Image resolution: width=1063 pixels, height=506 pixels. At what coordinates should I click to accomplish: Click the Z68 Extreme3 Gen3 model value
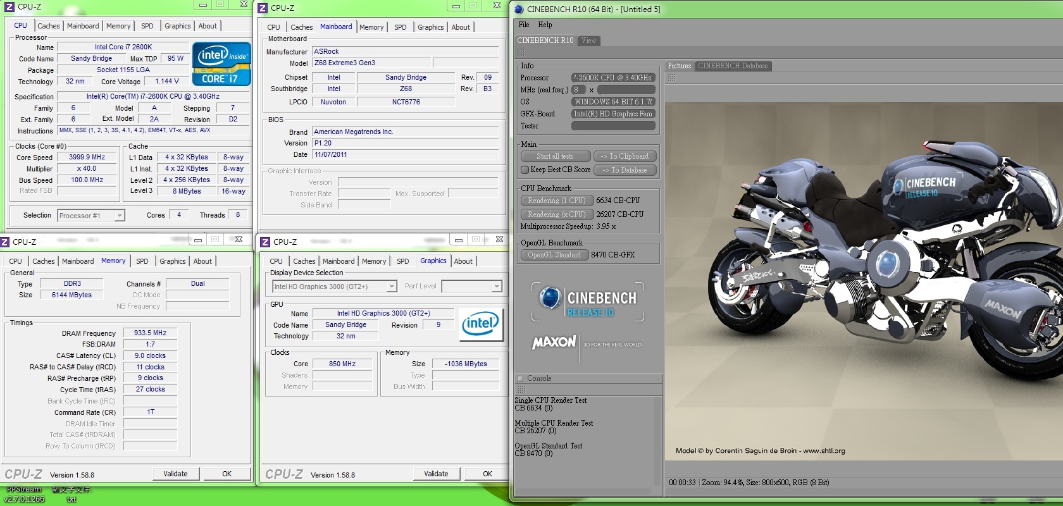(370, 63)
